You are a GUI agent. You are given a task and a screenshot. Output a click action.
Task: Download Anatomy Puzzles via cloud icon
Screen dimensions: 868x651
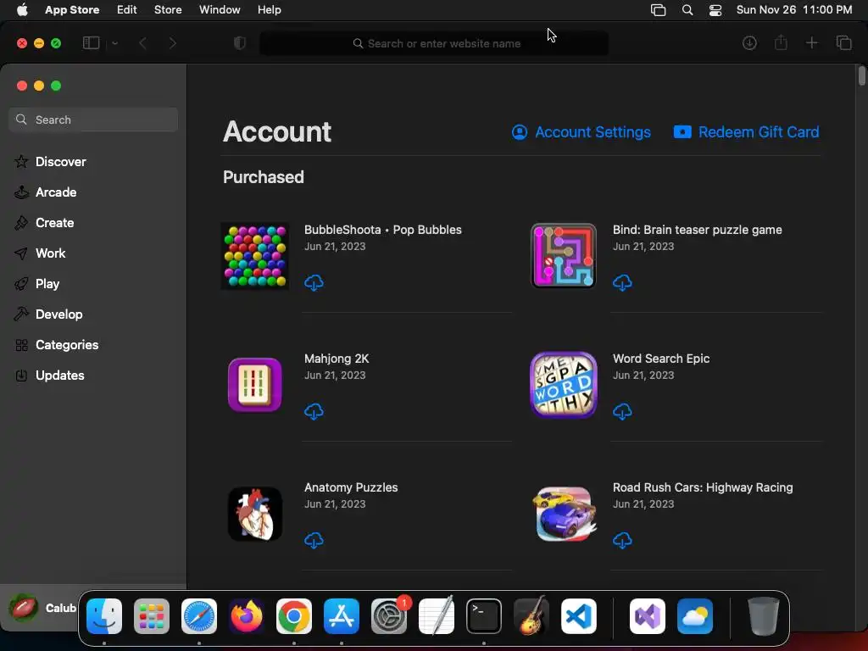point(314,540)
